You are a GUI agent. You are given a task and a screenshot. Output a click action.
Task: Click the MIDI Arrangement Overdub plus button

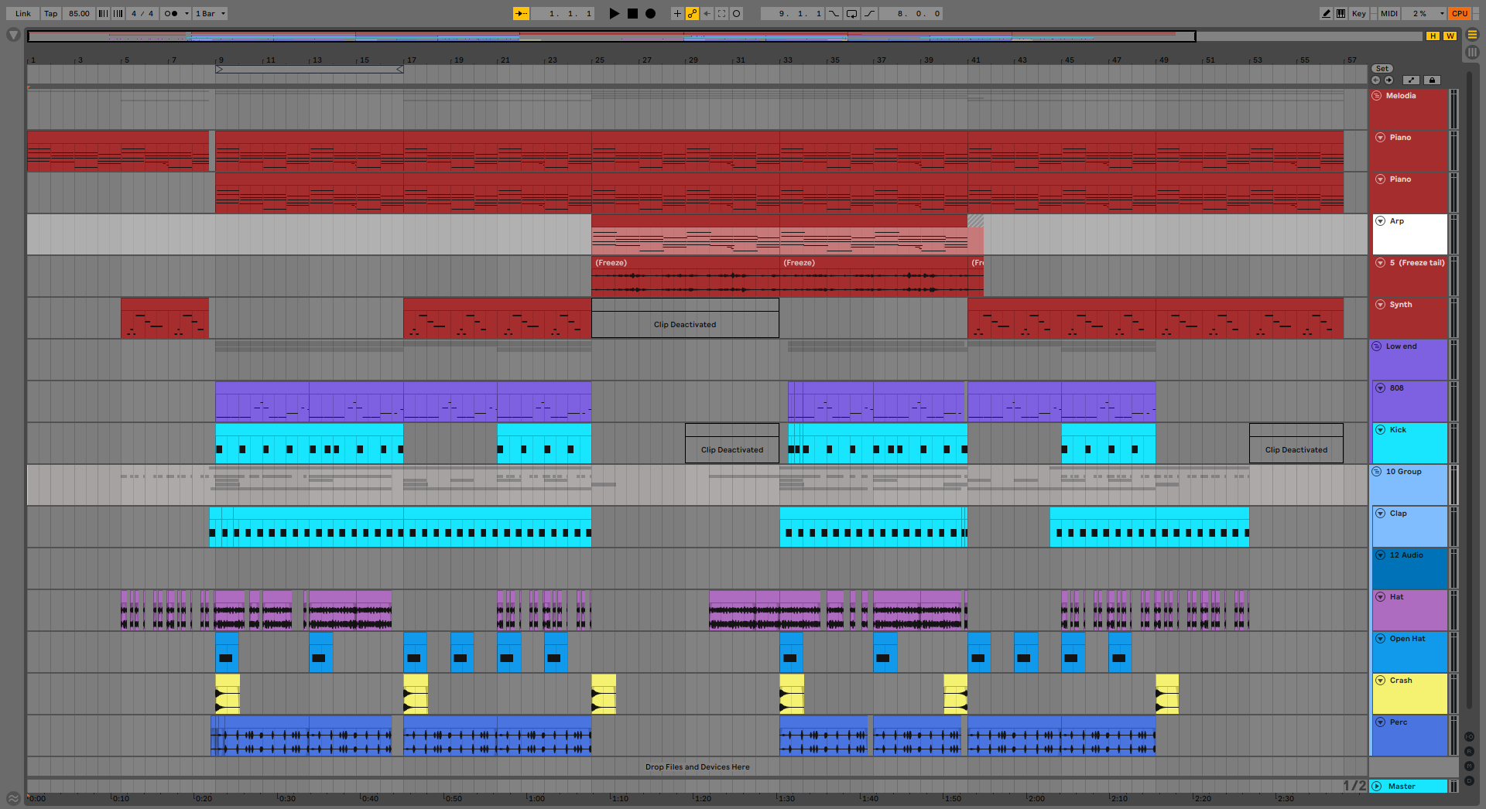(677, 13)
